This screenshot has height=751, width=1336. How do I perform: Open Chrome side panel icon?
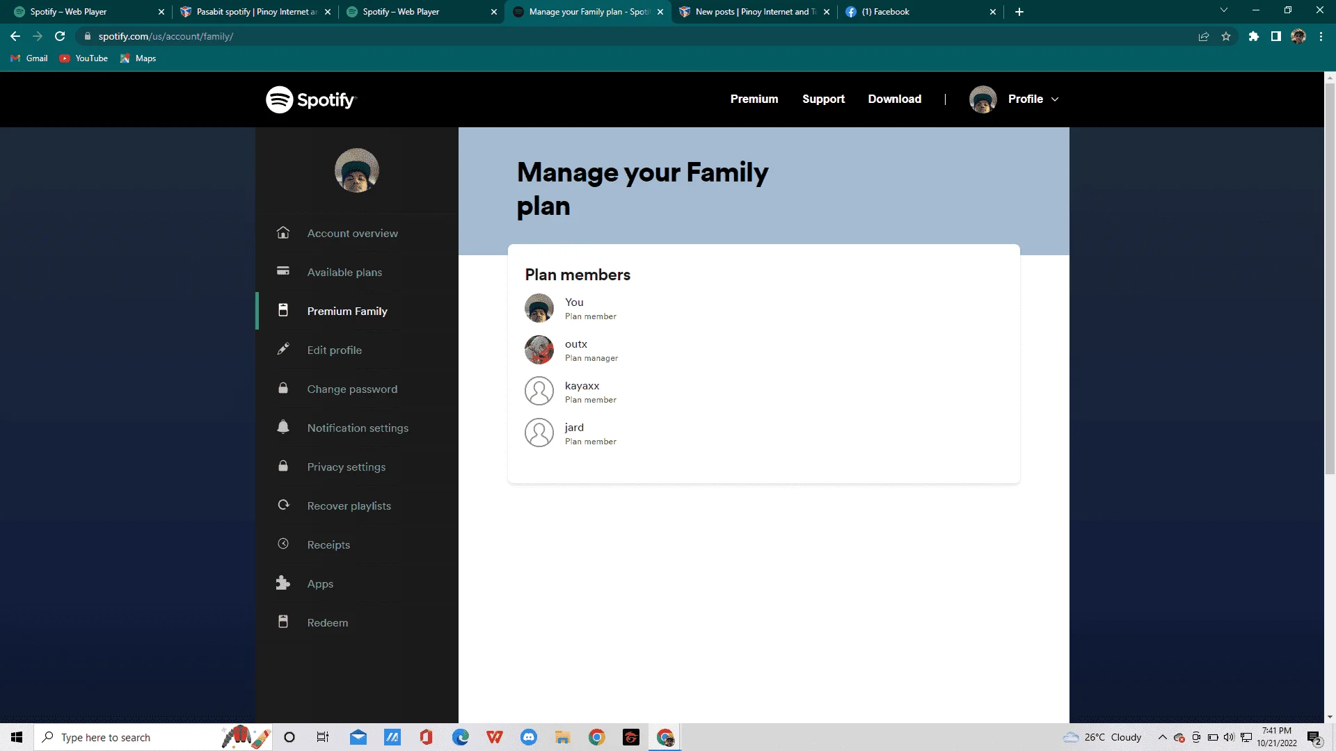click(1276, 36)
